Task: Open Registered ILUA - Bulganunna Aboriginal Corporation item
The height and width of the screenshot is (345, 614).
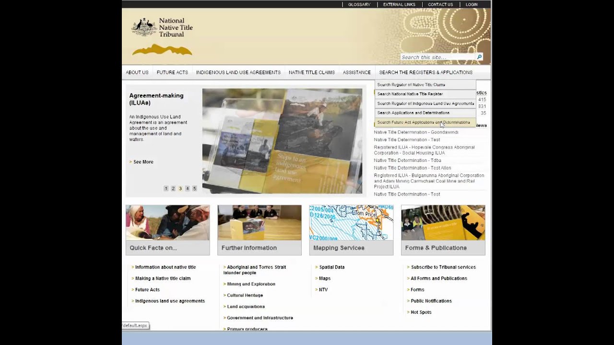Action: [x=429, y=181]
